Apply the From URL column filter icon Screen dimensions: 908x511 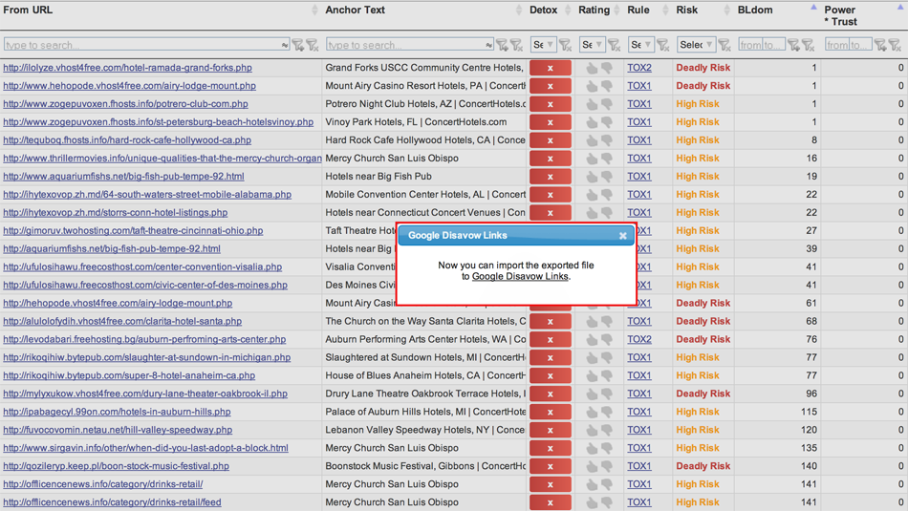pos(297,45)
